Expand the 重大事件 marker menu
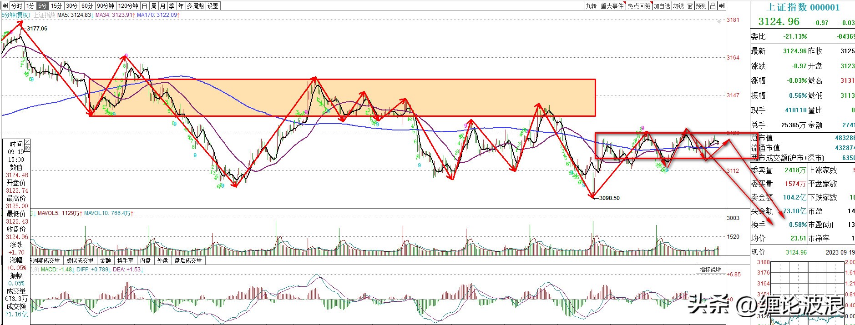 click(x=612, y=6)
